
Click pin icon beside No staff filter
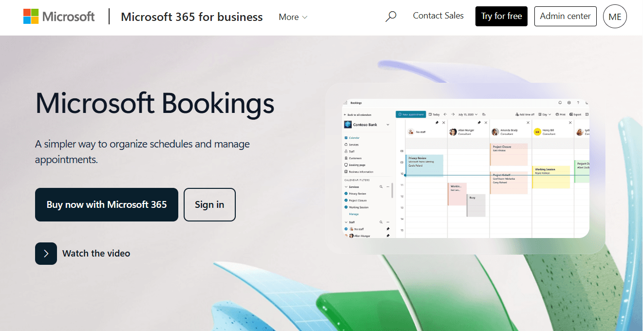point(388,229)
